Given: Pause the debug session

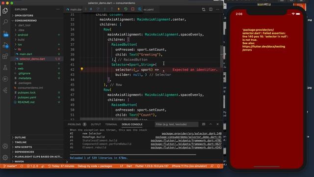Looking at the screenshot, I should (x=91, y=9).
